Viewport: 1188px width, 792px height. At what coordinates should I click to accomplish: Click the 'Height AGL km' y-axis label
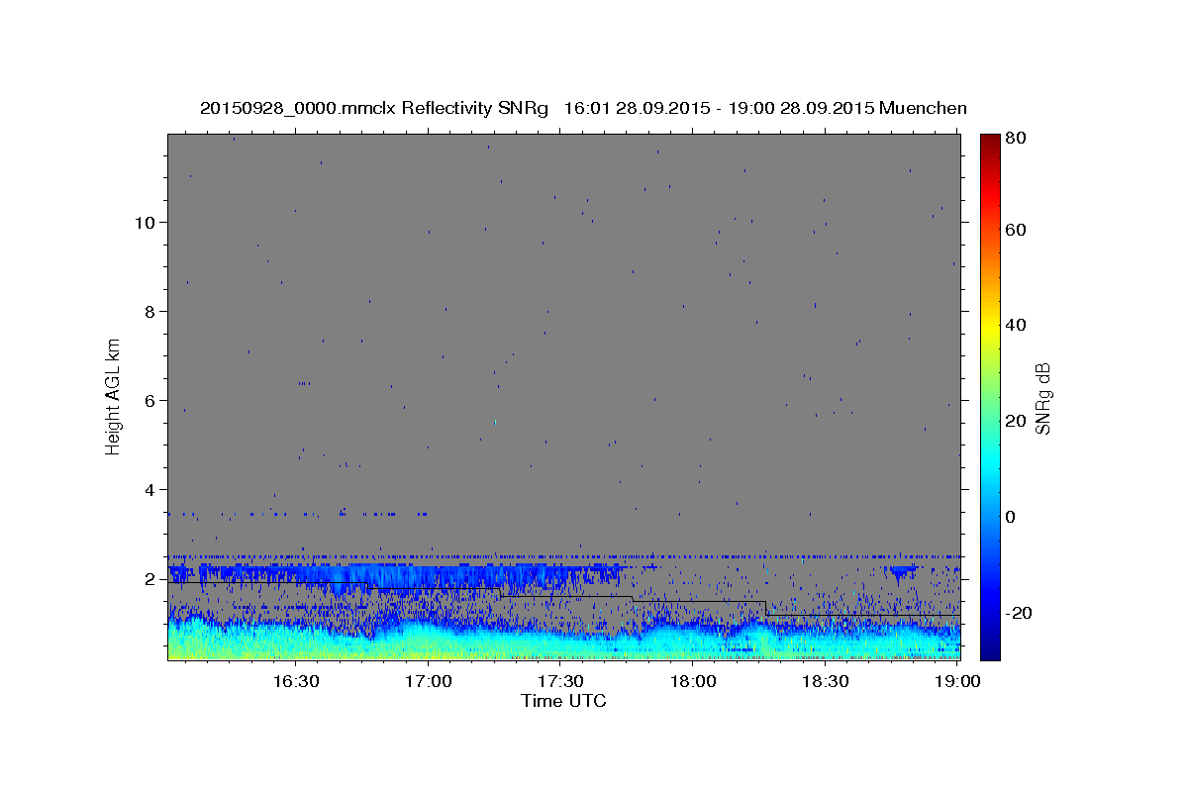point(114,397)
